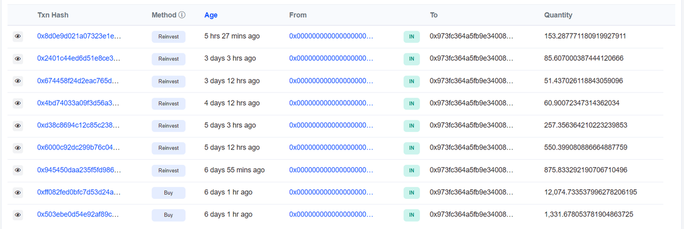
Task: Open transaction hash 0x503ebe0d54e92af89c
Action: click(x=78, y=215)
